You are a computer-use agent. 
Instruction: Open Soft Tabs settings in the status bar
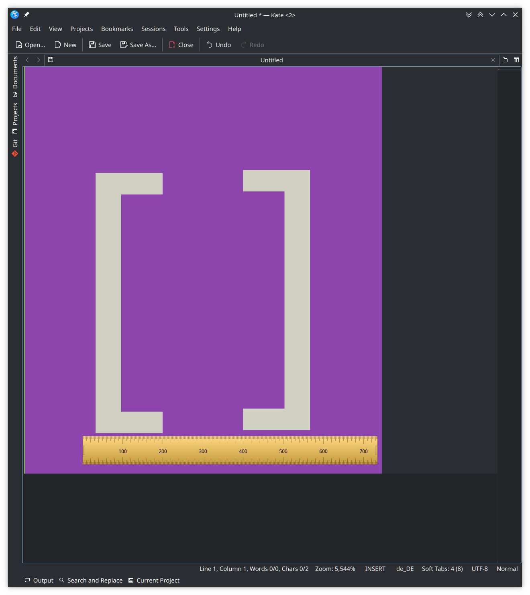coord(442,568)
